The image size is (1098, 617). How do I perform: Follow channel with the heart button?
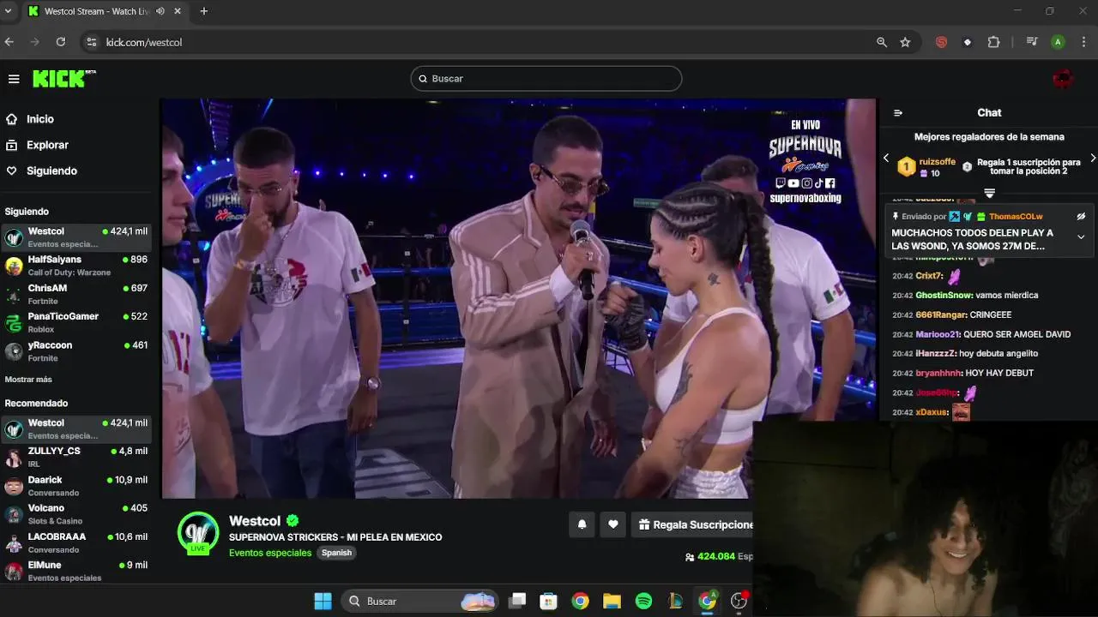click(x=612, y=524)
